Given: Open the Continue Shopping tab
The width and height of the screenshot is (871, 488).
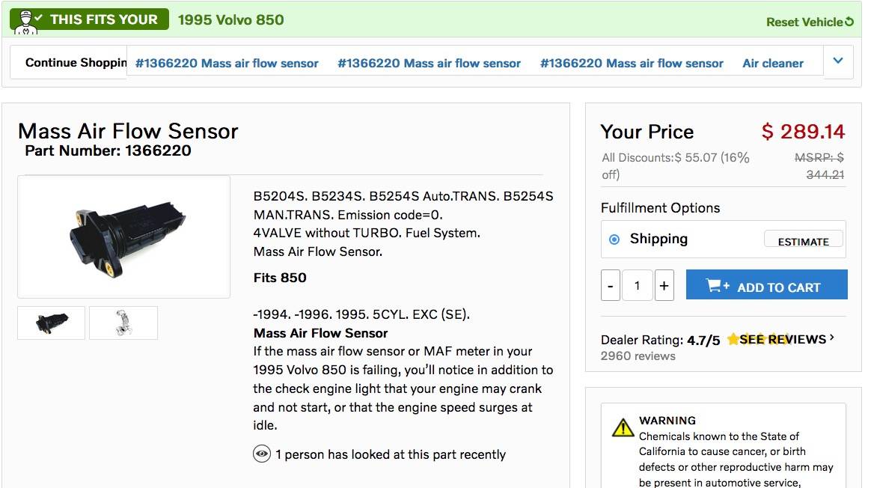Looking at the screenshot, I should [75, 63].
